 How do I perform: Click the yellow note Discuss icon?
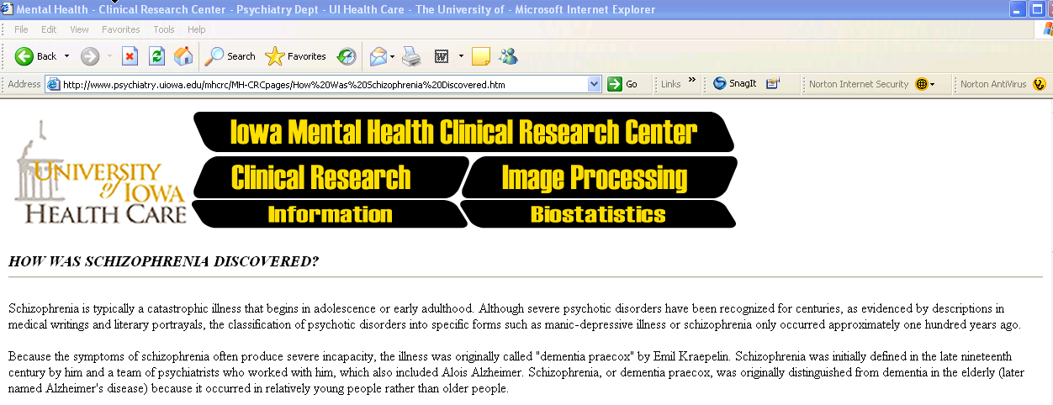tap(481, 56)
